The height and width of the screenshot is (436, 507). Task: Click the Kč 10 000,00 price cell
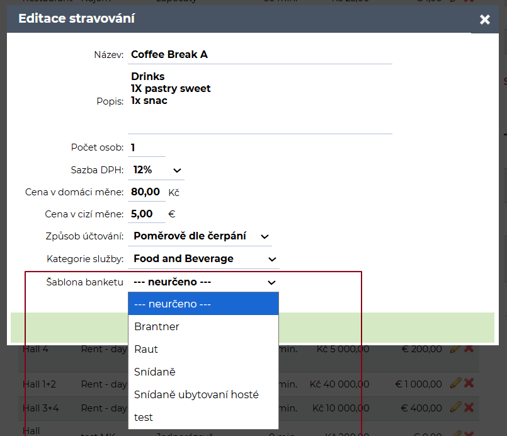point(341,408)
